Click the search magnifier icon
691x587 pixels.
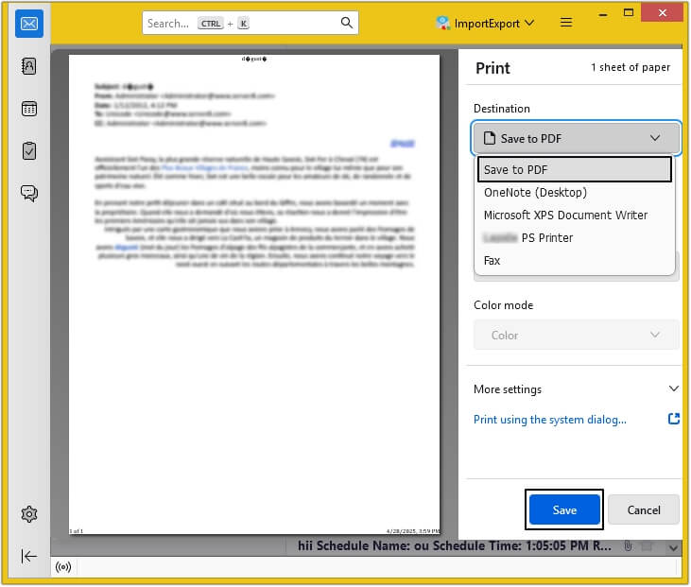coord(347,23)
